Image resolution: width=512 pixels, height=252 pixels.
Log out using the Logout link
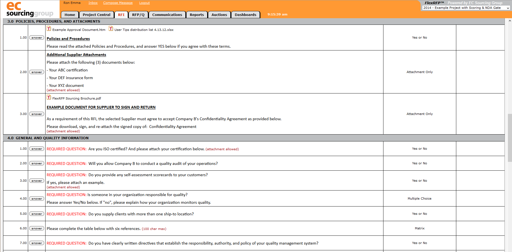click(144, 3)
